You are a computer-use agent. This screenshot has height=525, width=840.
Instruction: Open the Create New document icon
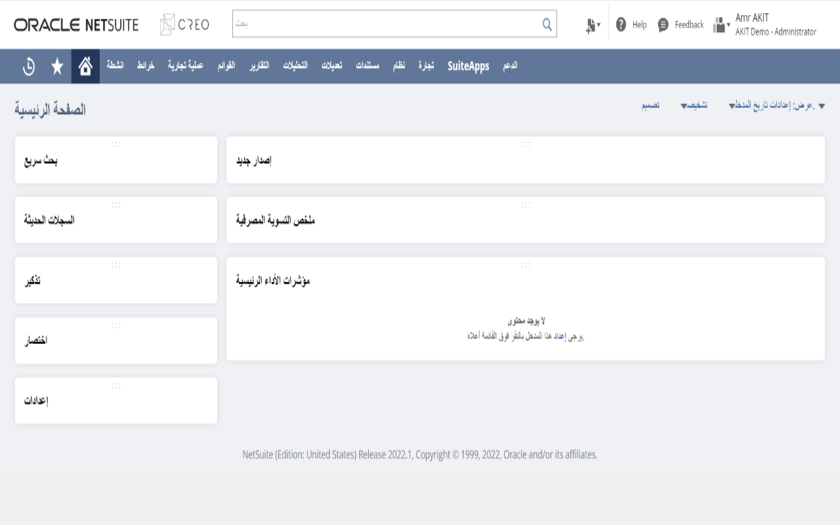point(593,25)
